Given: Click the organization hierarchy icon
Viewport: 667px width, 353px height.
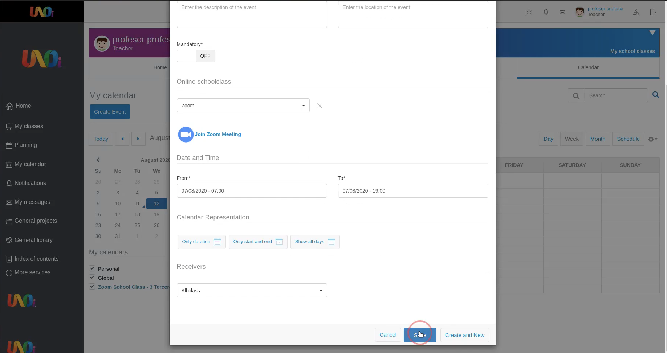Looking at the screenshot, I should click(x=636, y=12).
